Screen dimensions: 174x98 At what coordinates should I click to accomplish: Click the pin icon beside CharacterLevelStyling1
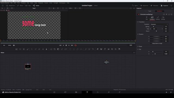point(166,14)
